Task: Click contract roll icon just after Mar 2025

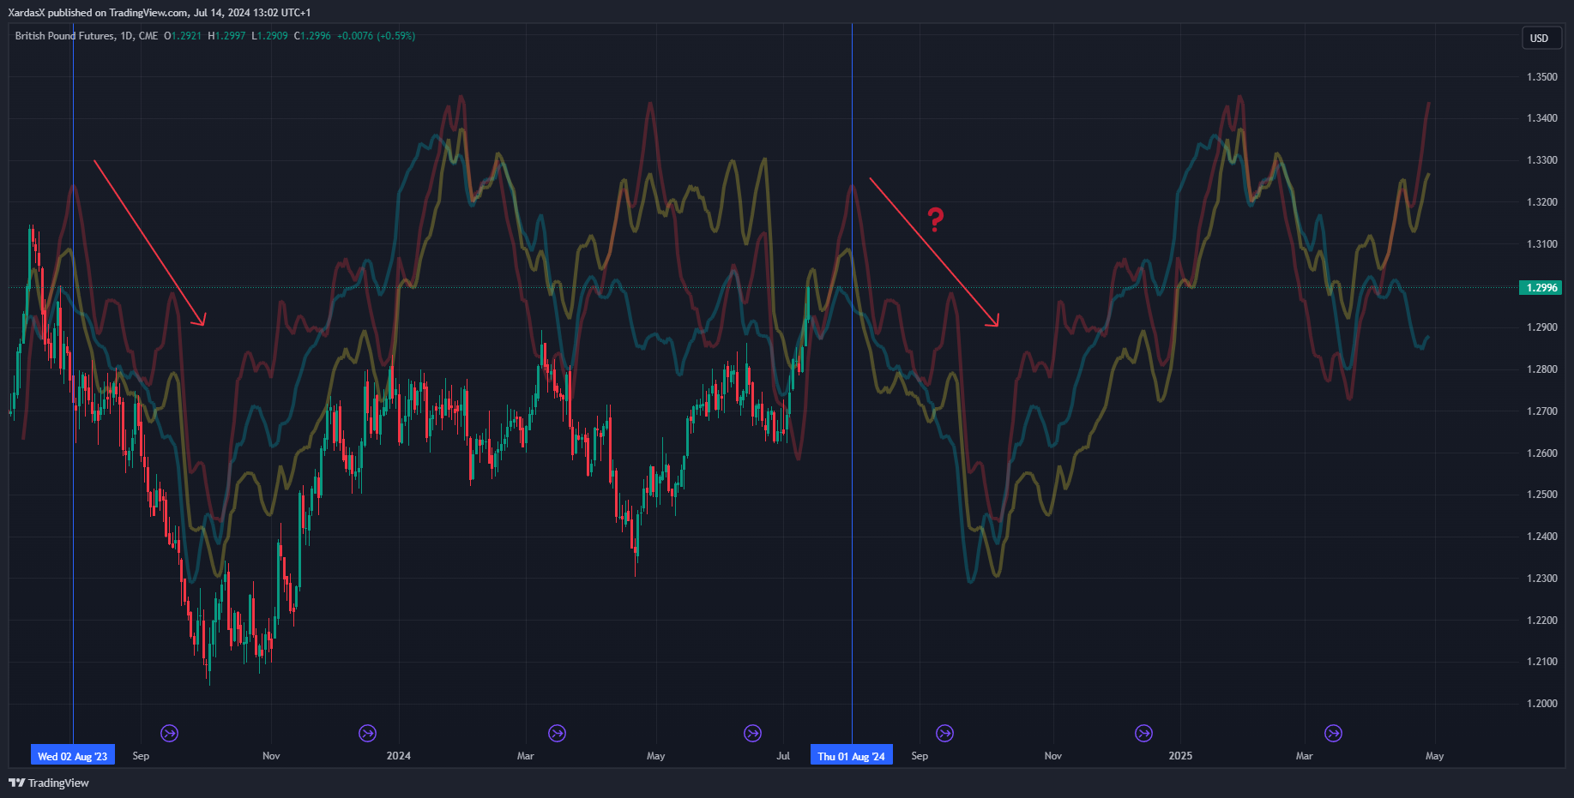Action: 1333,733
